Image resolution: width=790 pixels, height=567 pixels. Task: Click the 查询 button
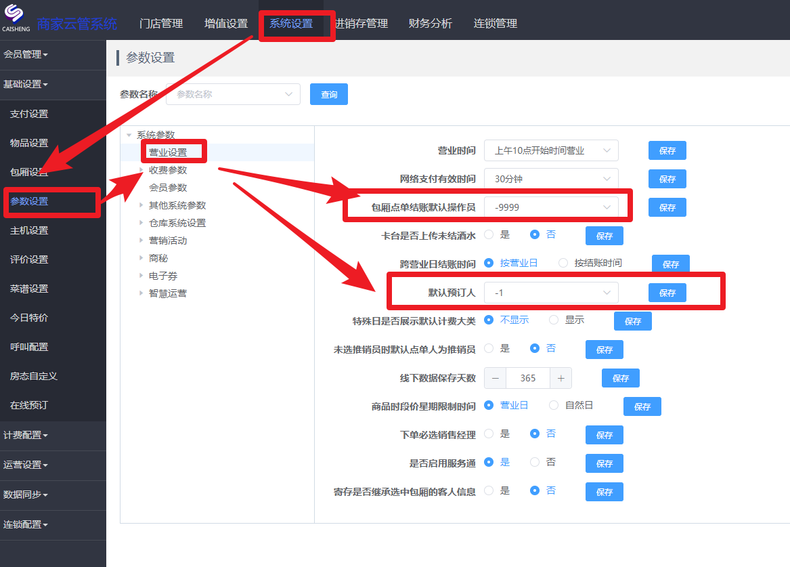328,94
